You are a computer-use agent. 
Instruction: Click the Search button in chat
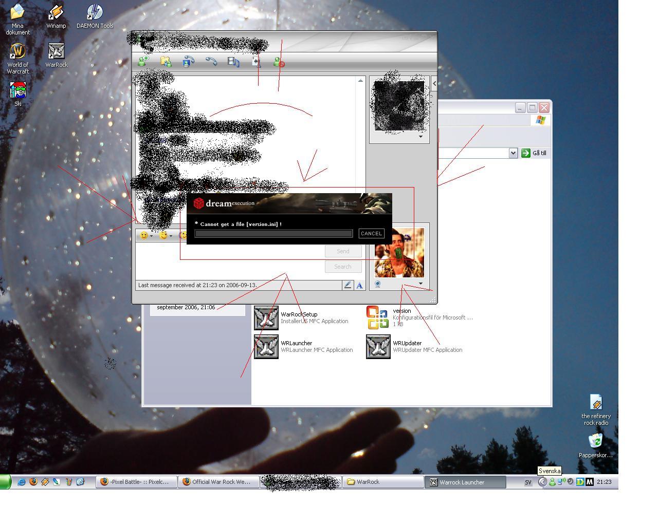point(343,267)
